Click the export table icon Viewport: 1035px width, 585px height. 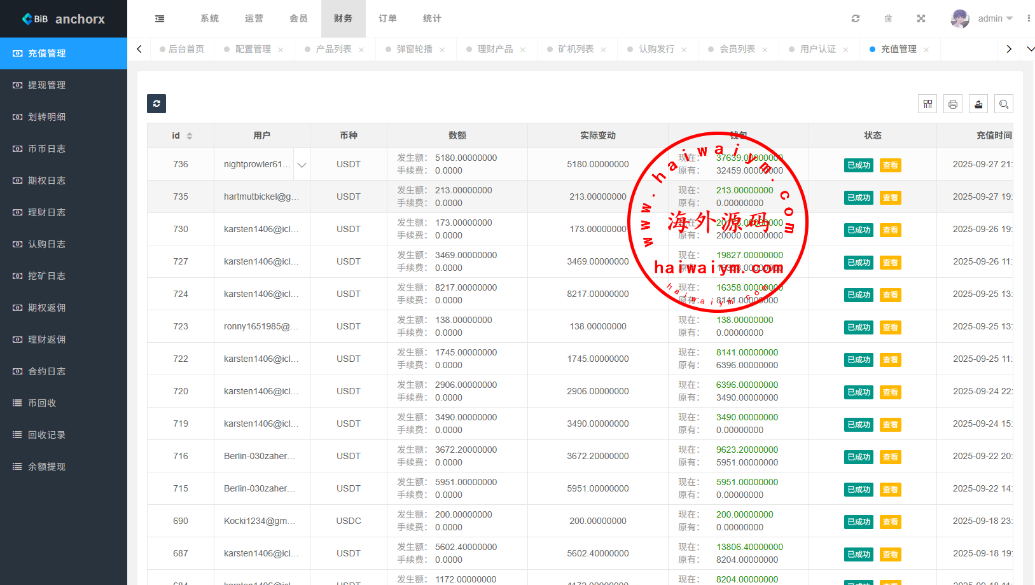click(978, 104)
